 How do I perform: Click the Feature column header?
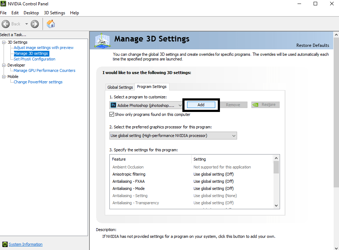click(x=151, y=159)
